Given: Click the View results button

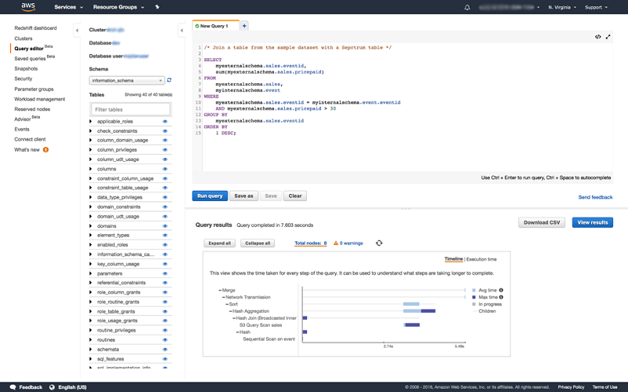Looking at the screenshot, I should (593, 222).
